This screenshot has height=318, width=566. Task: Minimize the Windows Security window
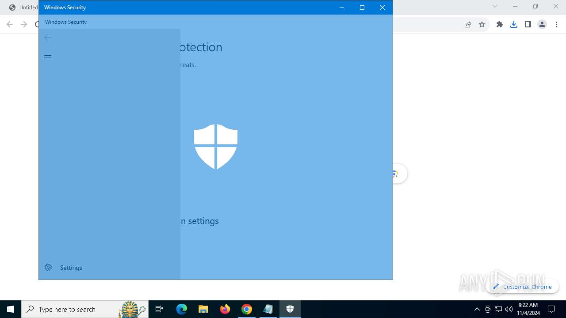(x=342, y=8)
